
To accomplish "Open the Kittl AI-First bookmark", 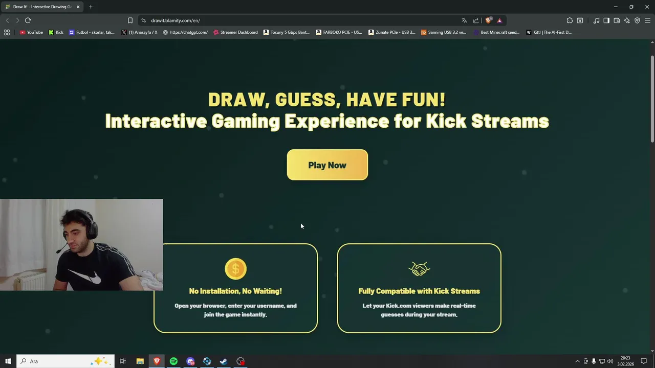I will [549, 32].
